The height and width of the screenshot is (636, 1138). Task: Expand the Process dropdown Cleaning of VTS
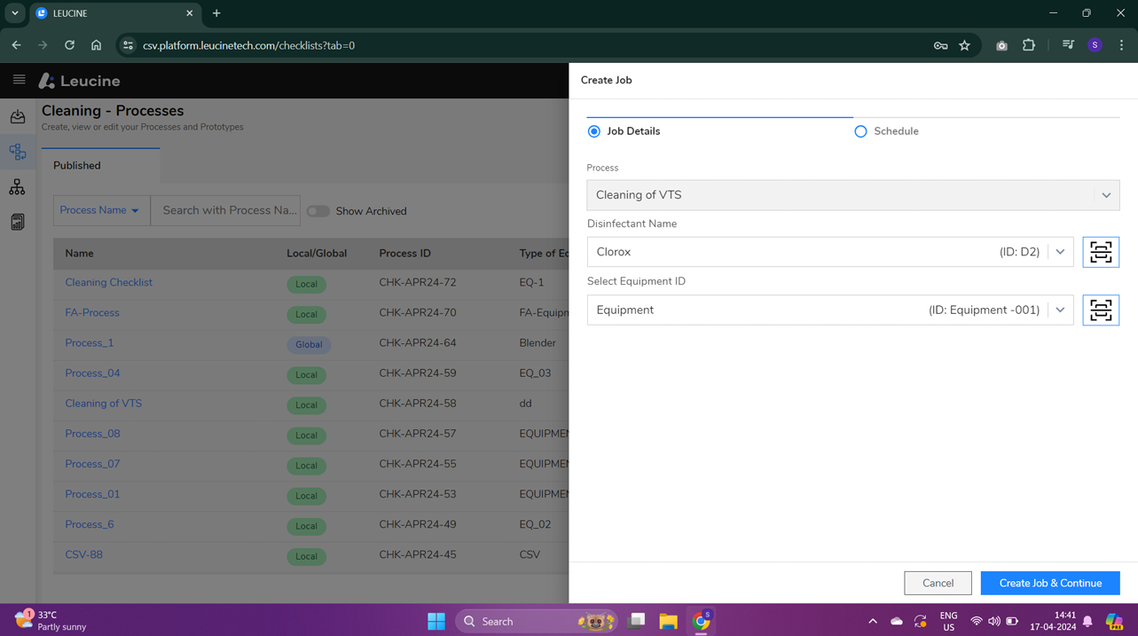tap(1106, 195)
